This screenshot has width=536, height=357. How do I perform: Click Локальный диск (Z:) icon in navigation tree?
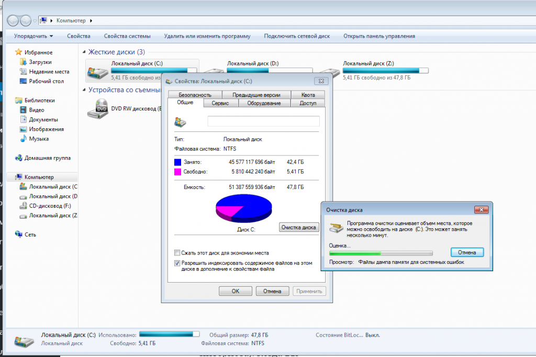[23, 216]
